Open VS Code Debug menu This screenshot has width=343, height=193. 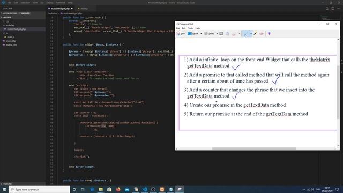pyautogui.click(x=50, y=3)
